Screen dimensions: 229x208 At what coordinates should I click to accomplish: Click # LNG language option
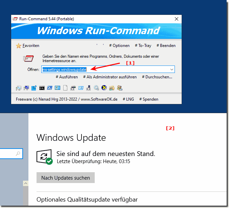[128, 99]
